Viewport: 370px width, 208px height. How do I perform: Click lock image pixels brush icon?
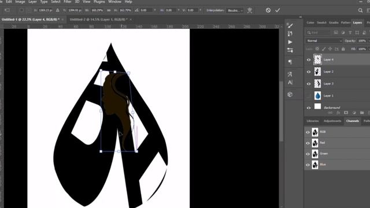point(324,49)
